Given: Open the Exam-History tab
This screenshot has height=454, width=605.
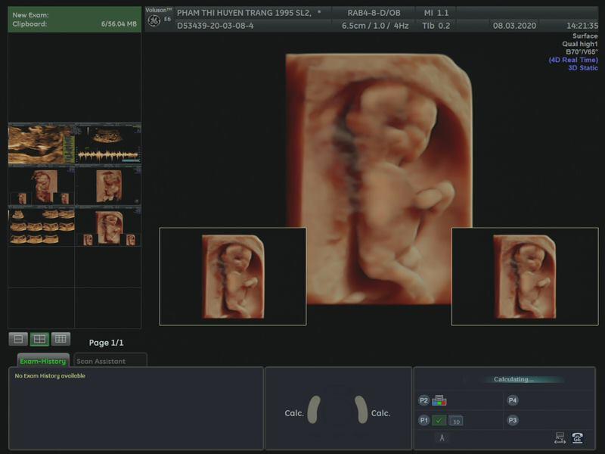Looking at the screenshot, I should [x=43, y=361].
